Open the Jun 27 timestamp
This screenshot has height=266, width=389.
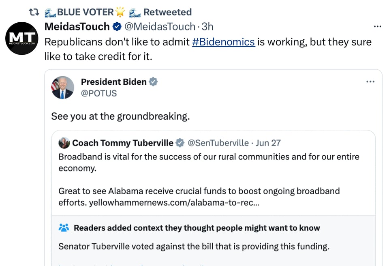(268, 143)
